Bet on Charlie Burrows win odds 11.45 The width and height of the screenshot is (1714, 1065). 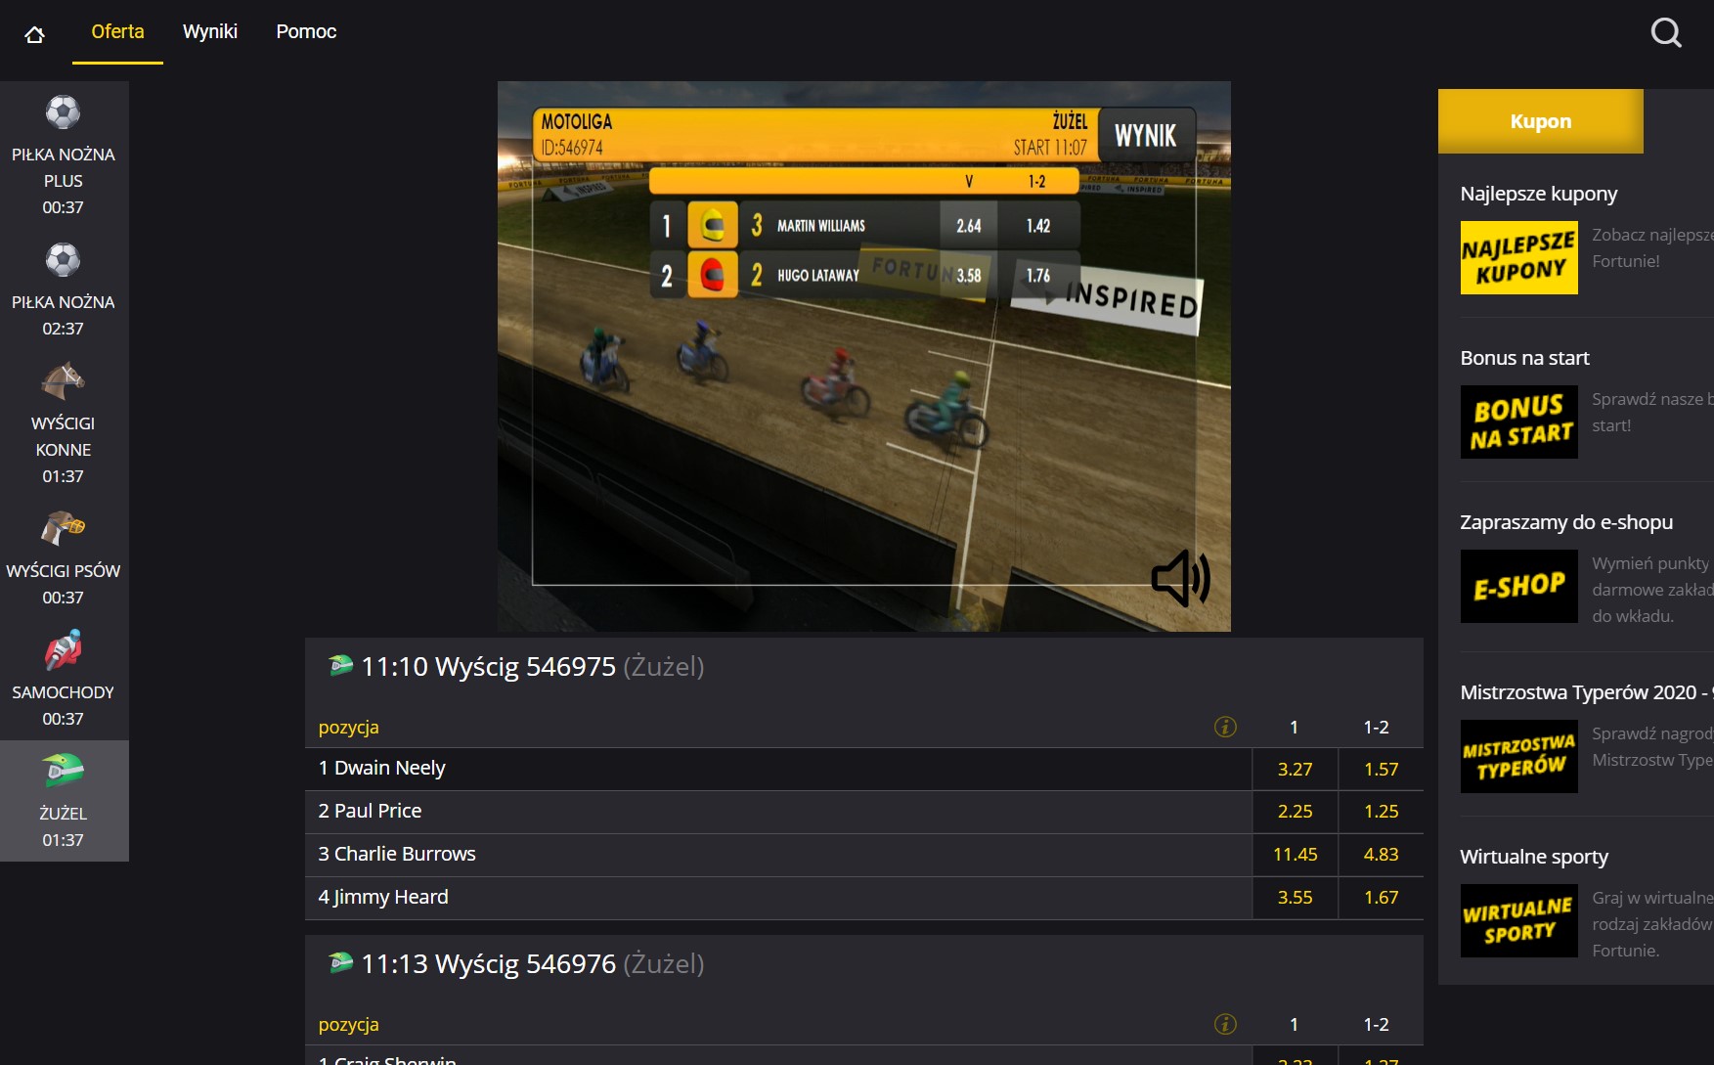(1295, 855)
